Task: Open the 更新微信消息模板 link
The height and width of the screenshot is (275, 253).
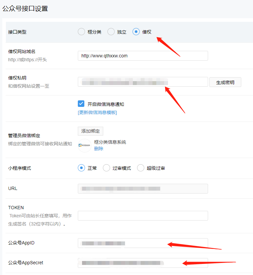Action: [97, 112]
